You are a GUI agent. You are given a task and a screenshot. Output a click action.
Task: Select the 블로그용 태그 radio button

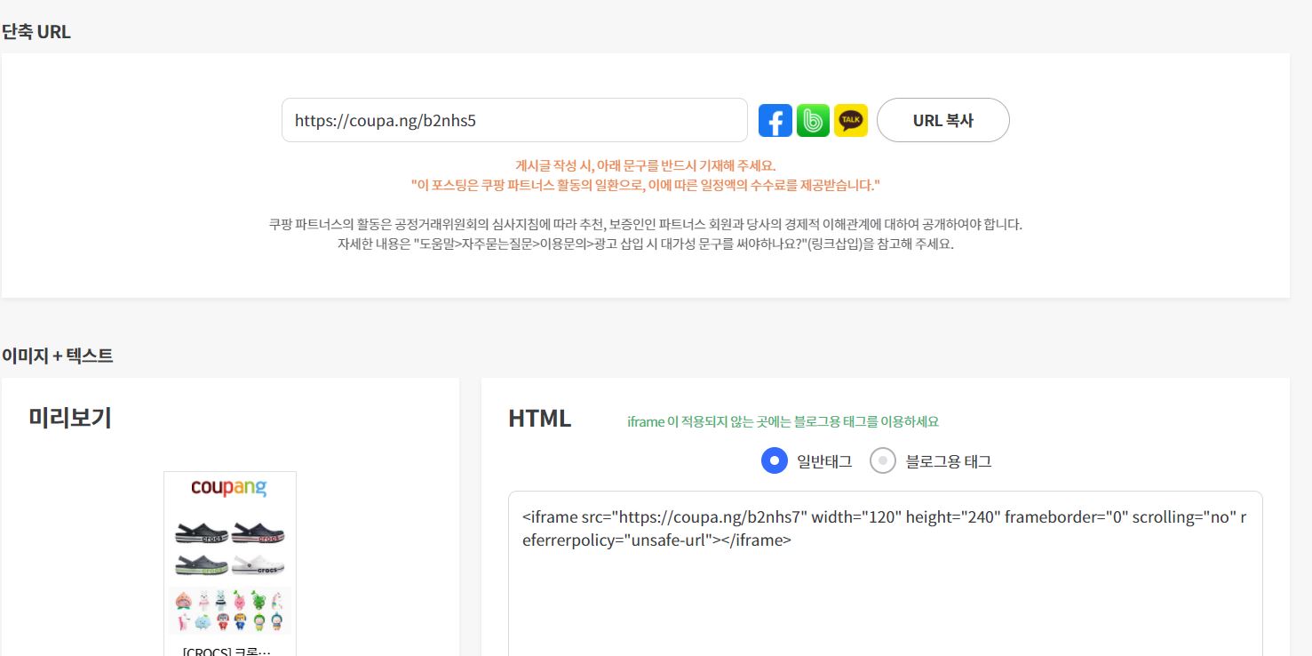883,460
